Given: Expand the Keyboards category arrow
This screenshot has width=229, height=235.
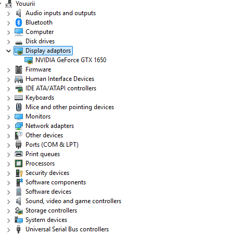Looking at the screenshot, I should click(8, 98).
